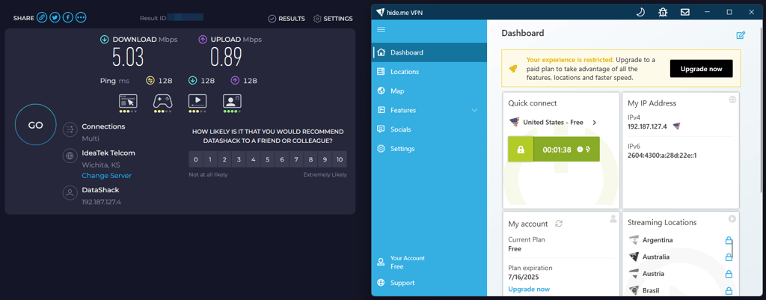766x300 pixels.
Task: Refresh My account with the sync icon
Action: pos(559,224)
